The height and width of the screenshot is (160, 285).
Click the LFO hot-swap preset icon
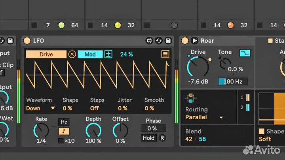click(x=159, y=41)
